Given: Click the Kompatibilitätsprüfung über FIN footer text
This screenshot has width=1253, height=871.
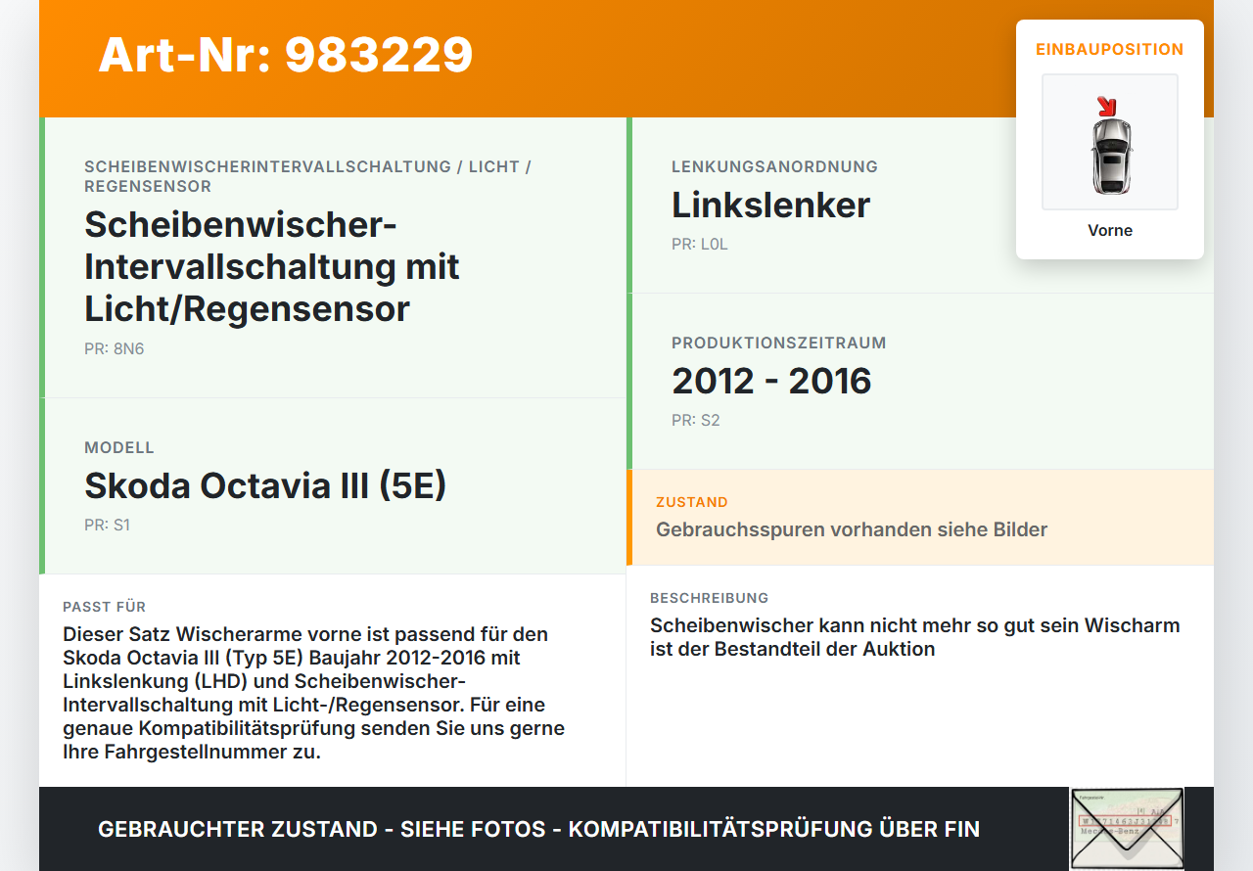Looking at the screenshot, I should (x=538, y=829).
